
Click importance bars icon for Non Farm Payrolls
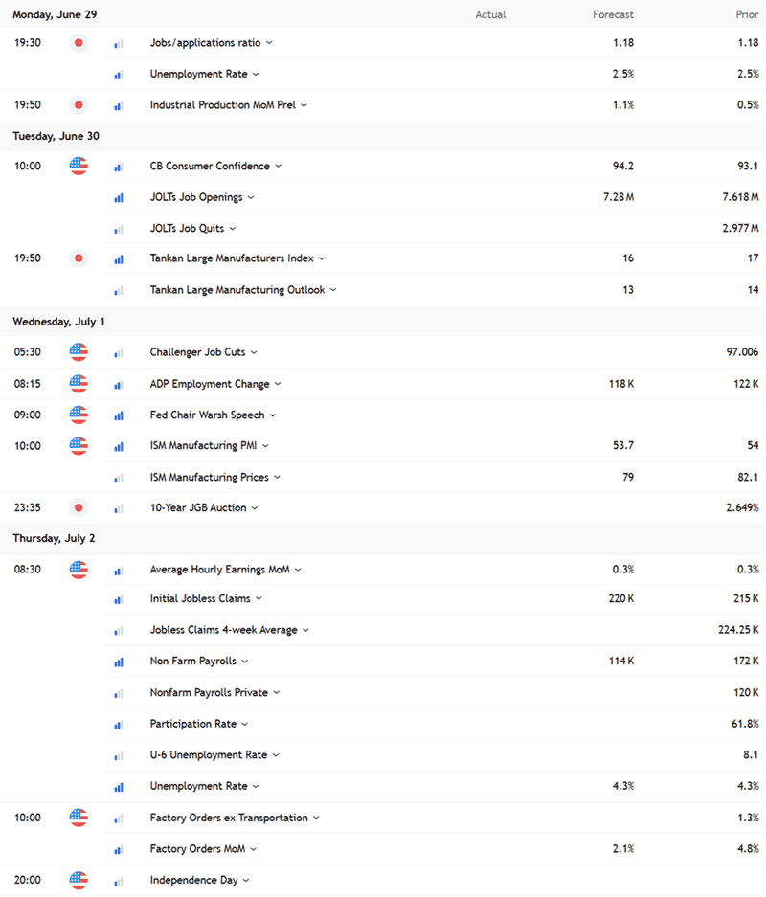119,662
